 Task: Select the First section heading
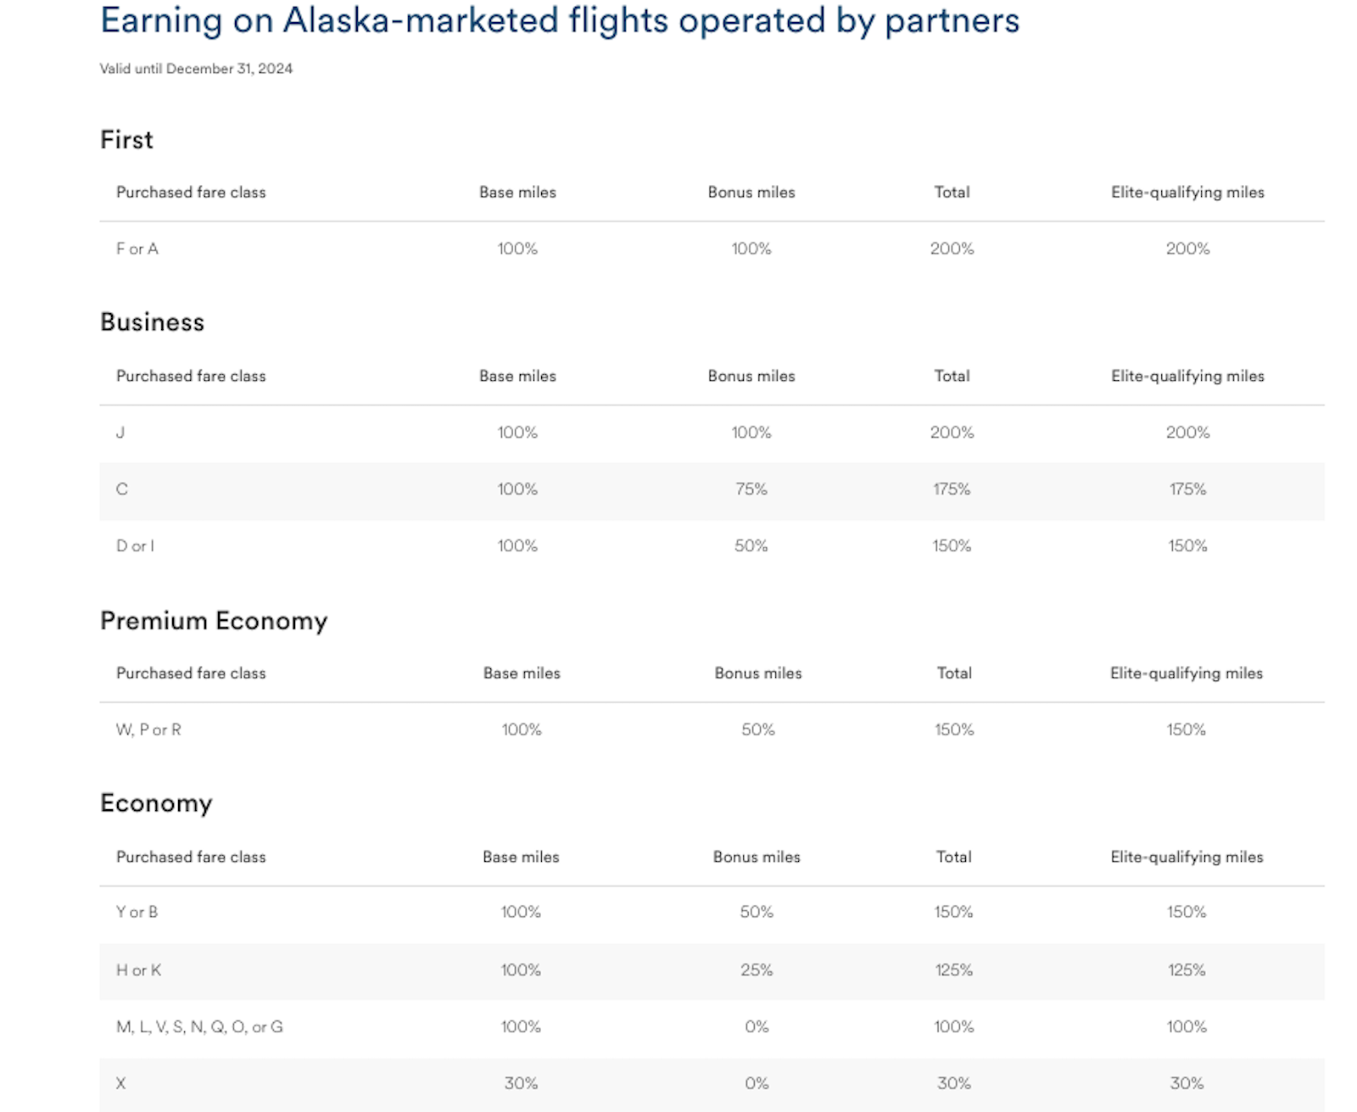[x=126, y=140]
